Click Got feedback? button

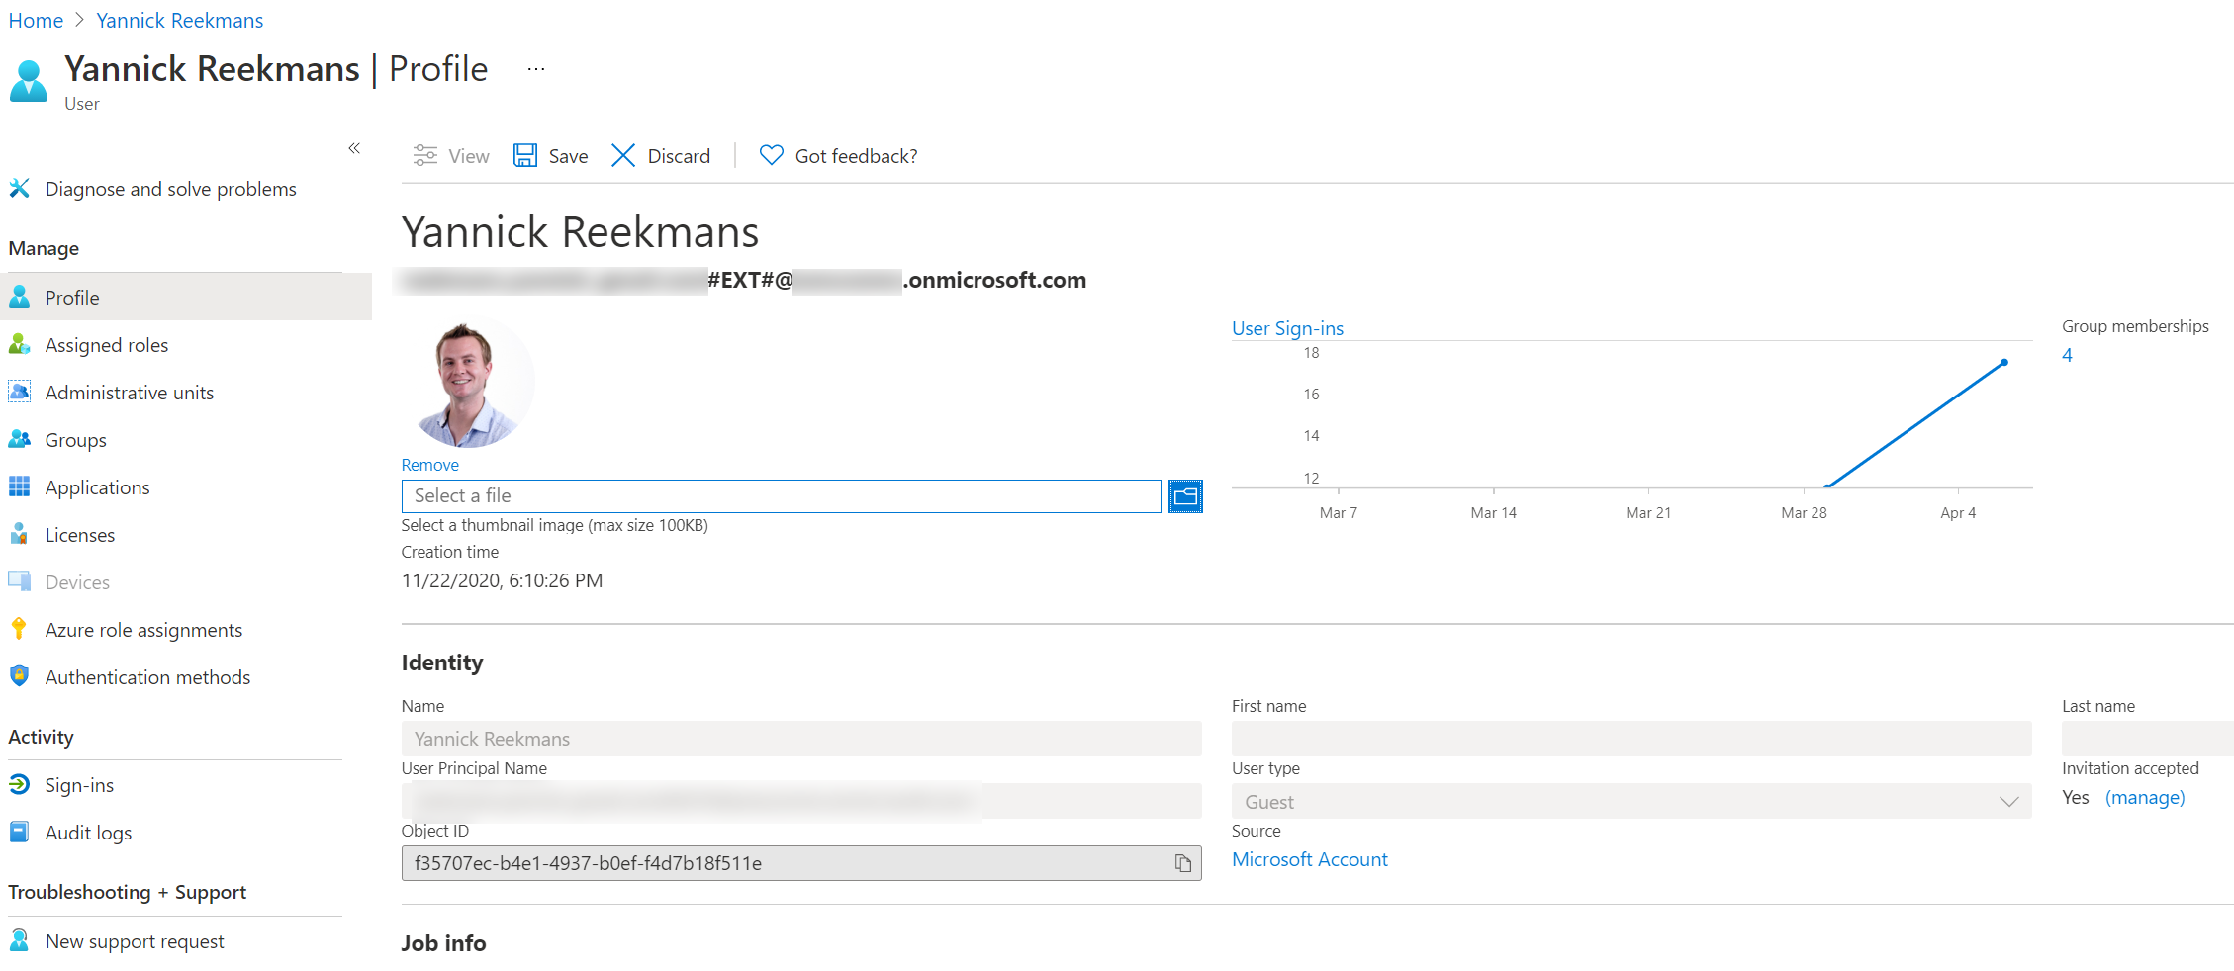(839, 156)
